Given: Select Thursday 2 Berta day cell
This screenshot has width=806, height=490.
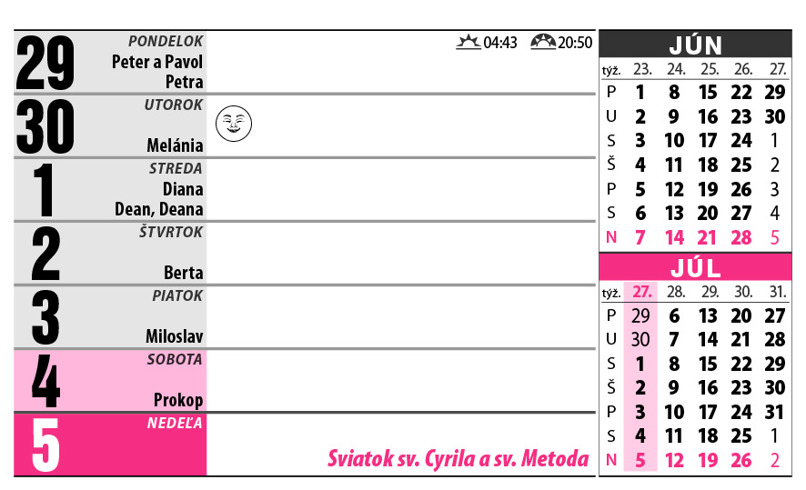Looking at the screenshot, I should [111, 253].
